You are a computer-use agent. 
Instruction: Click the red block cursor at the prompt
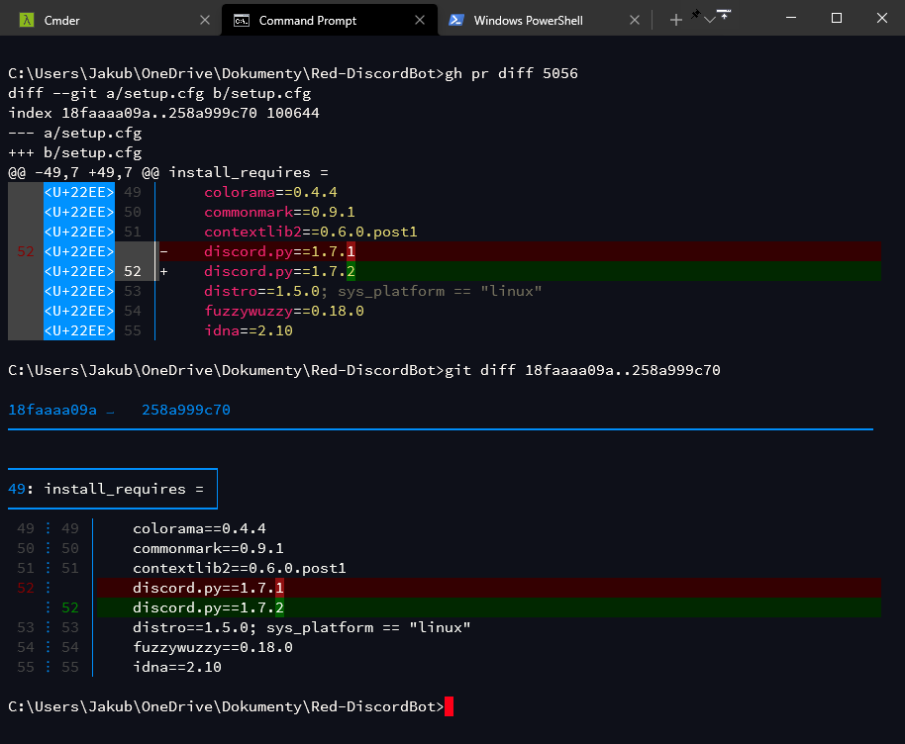point(449,706)
